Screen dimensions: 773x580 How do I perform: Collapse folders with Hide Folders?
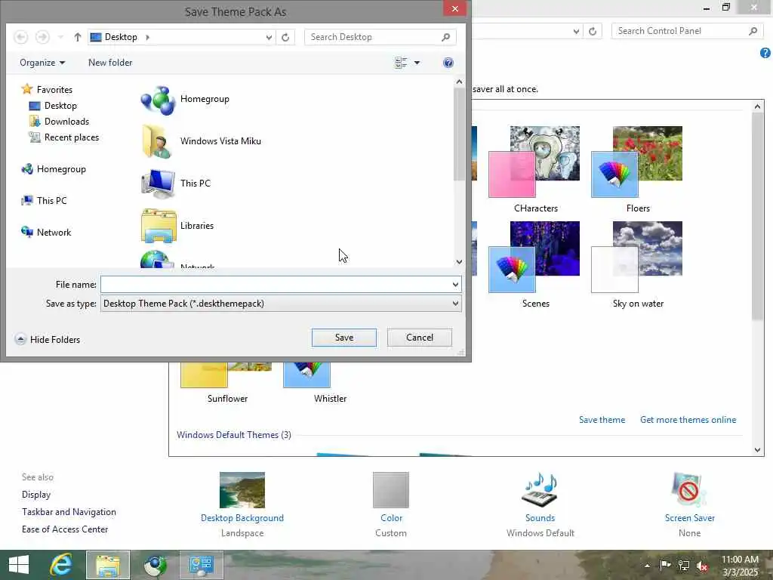tap(48, 339)
